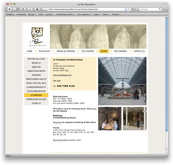Expand the minddesign admin bookmarks folder

point(65,14)
